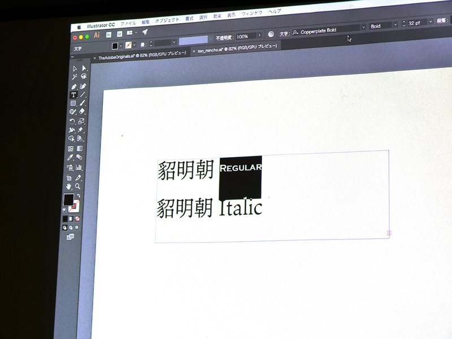452x339 pixels.
Task: Set paint to None mode
Action: [x=77, y=219]
